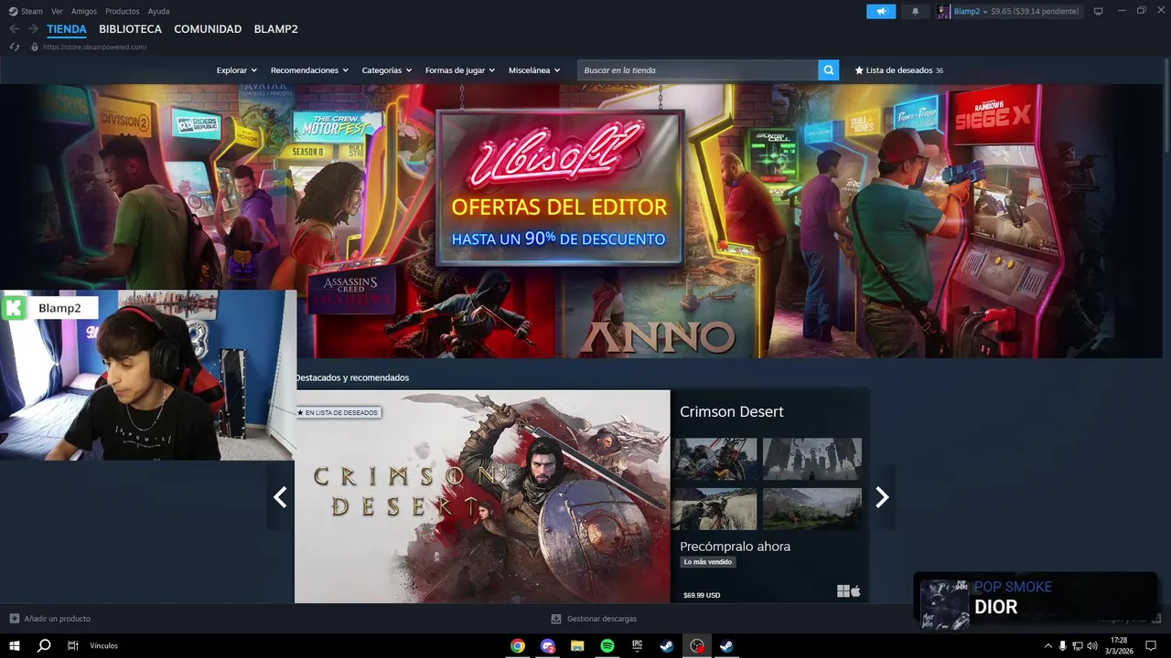The image size is (1171, 658).
Task: Open the BLAMP2 profile tab
Action: (275, 29)
